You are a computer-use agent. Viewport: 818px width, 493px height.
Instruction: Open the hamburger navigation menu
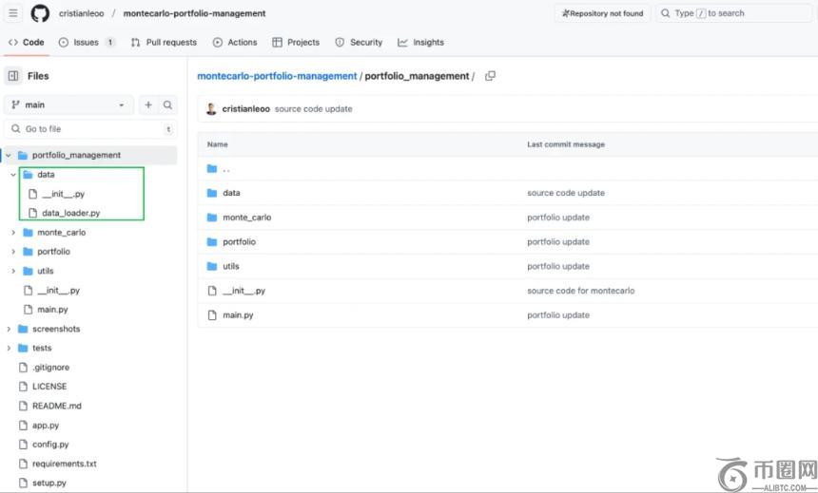(13, 13)
